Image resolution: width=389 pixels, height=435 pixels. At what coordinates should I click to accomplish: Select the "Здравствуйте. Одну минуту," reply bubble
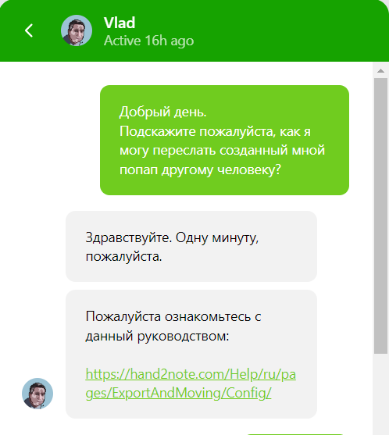[x=191, y=246]
